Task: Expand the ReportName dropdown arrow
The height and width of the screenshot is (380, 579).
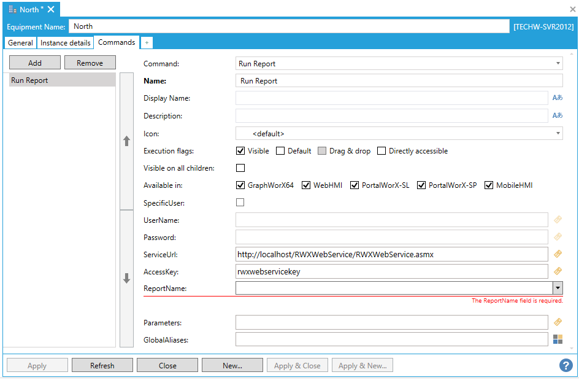Action: click(x=558, y=288)
